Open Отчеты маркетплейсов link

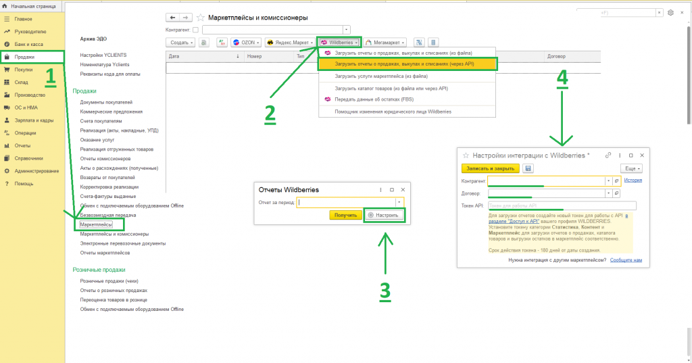tap(105, 253)
